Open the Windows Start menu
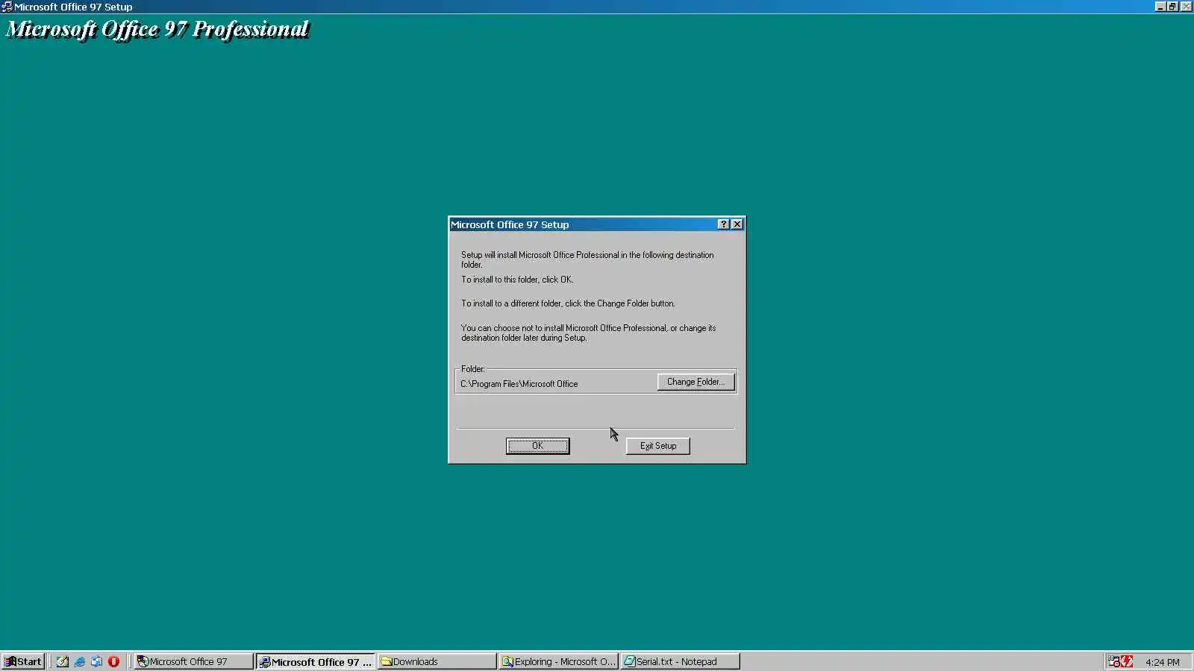The image size is (1194, 671). [22, 661]
